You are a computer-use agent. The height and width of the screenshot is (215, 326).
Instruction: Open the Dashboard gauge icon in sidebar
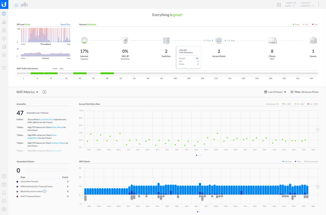pyautogui.click(x=4, y=14)
